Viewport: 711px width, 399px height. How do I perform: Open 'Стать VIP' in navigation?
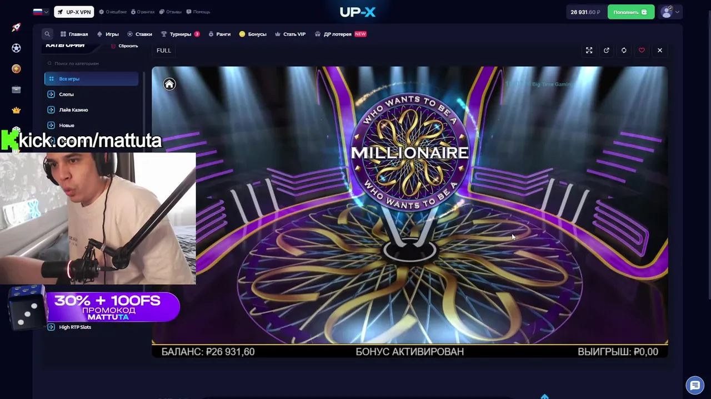(x=290, y=34)
